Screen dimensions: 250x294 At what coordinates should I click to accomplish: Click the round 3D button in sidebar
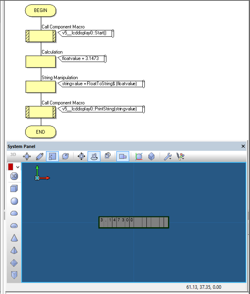[14, 176]
